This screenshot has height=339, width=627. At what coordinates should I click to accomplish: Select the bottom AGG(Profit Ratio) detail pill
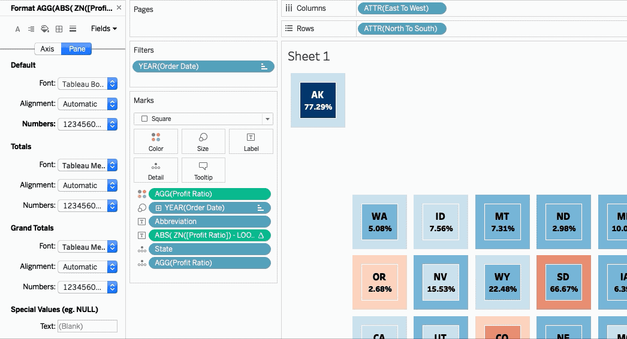point(210,263)
